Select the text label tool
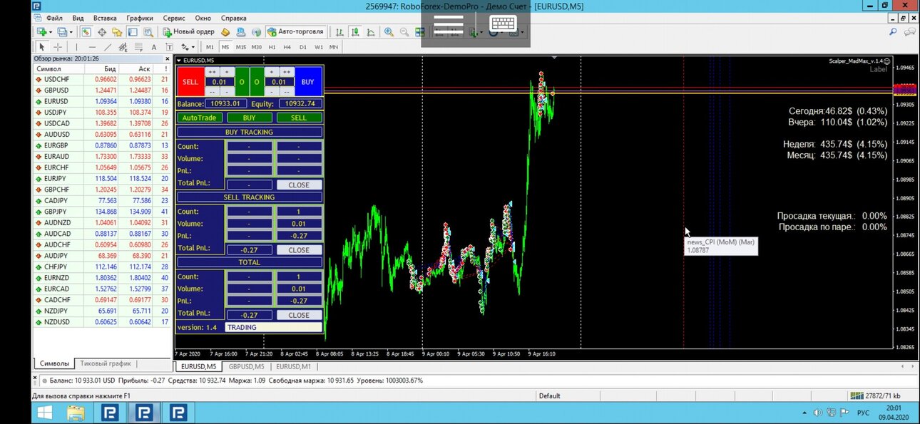Screen dimensions: 920x424 [169, 47]
